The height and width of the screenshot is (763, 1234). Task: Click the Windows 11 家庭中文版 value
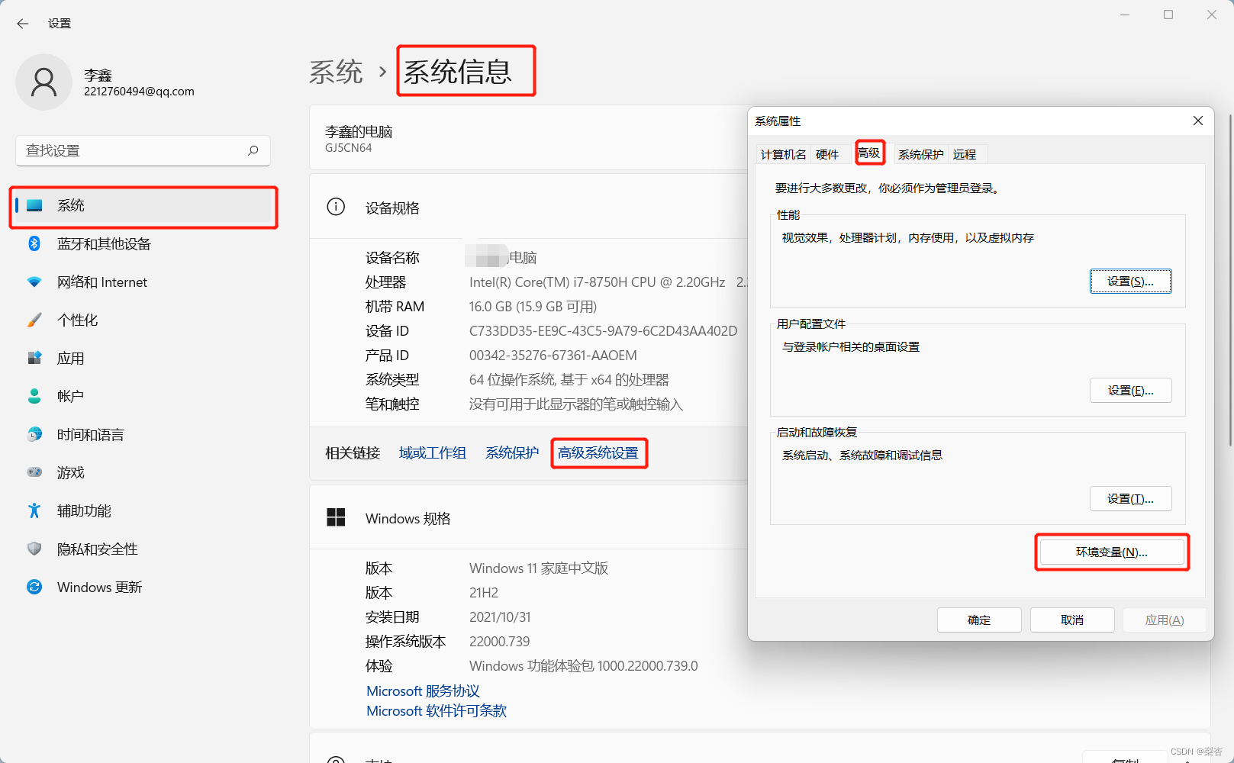[x=539, y=568]
